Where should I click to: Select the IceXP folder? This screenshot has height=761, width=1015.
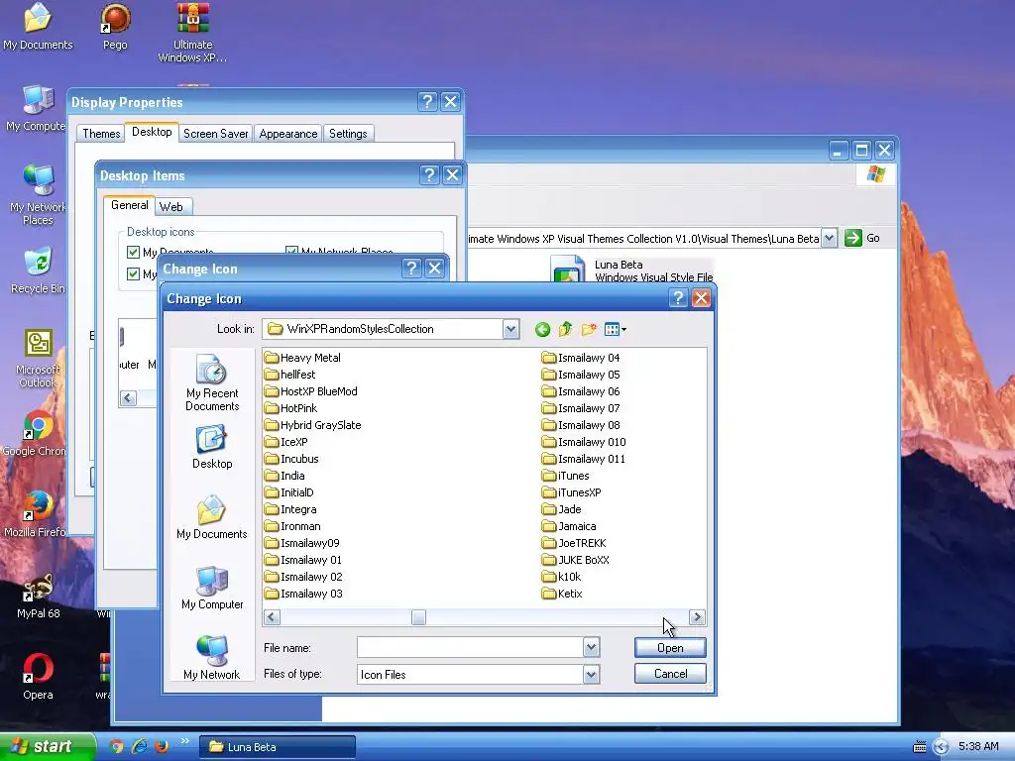(x=286, y=442)
